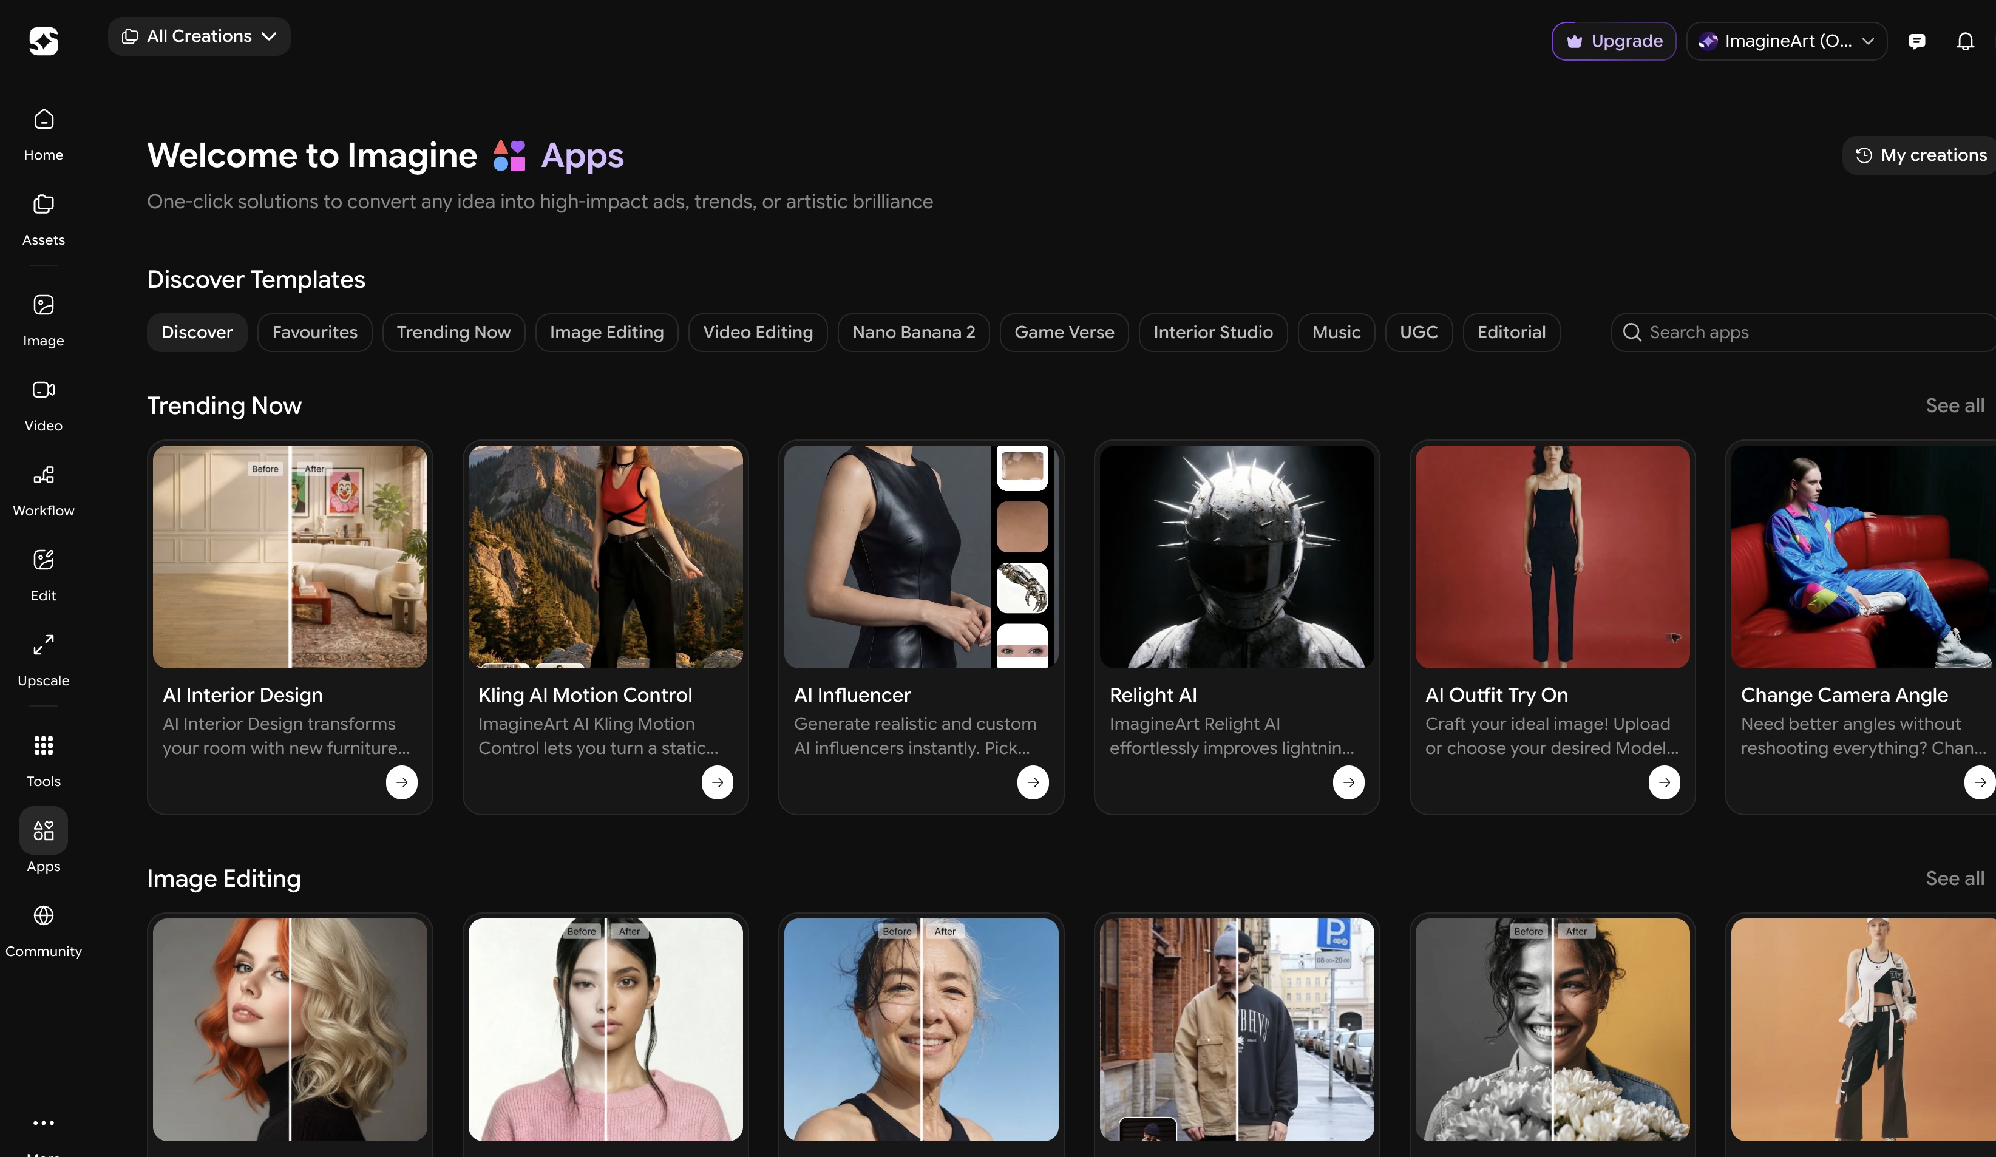This screenshot has height=1157, width=1996.
Task: Open the Tools grid icon
Action: [x=44, y=745]
